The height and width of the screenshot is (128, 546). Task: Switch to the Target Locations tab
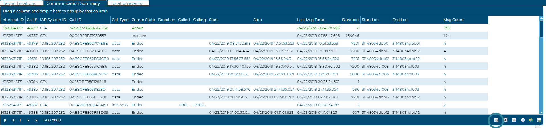click(x=20, y=3)
